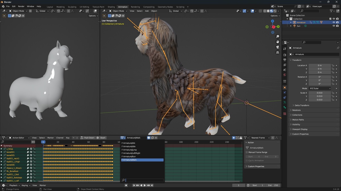Open the Nearest Frame snapping dropdown
Screen dimensions: 341x191
(x=260, y=138)
